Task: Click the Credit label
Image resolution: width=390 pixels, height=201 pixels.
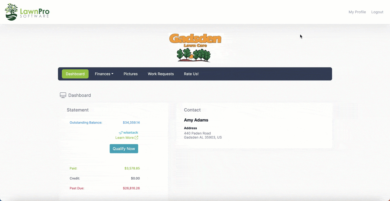Action: pos(75,179)
